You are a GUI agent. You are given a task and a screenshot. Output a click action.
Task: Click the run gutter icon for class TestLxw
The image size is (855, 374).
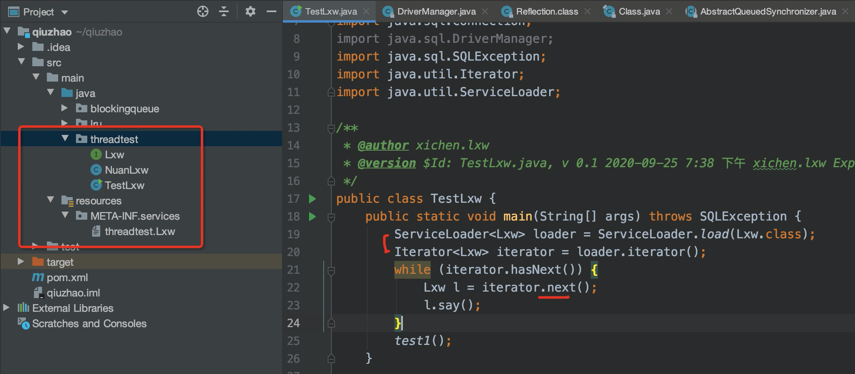[x=312, y=199]
